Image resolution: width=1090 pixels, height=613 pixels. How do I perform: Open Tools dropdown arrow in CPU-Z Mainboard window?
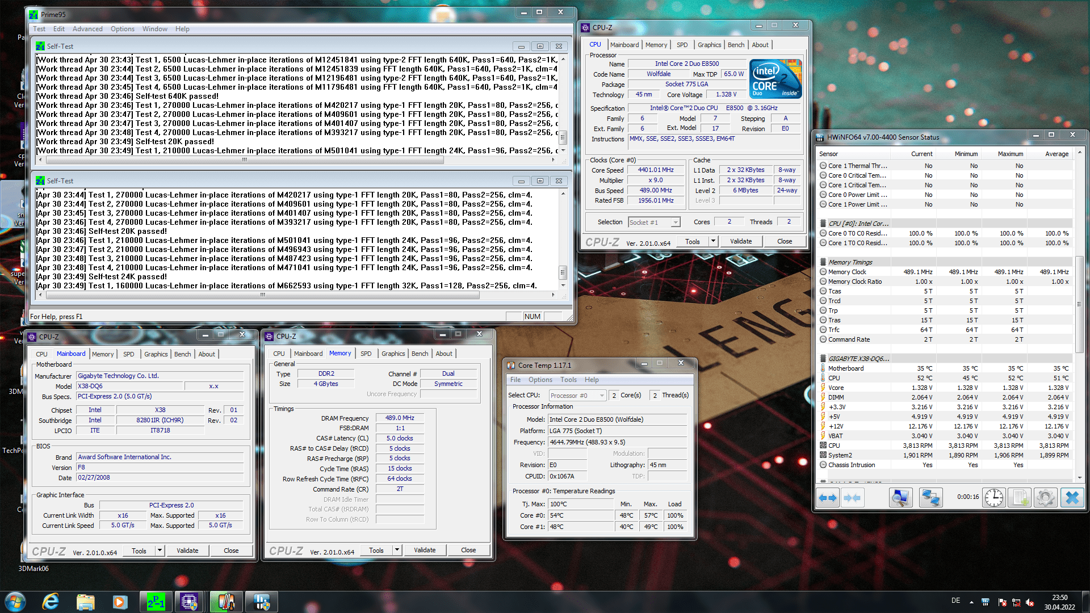point(160,551)
